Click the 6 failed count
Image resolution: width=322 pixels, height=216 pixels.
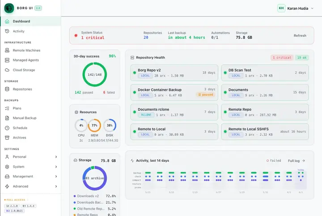104,92
